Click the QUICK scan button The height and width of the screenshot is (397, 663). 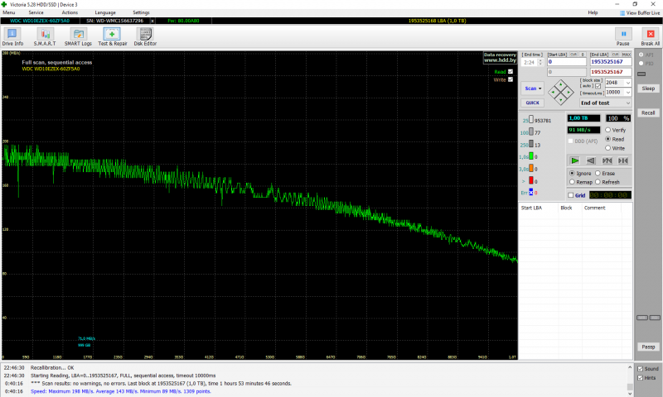533,103
